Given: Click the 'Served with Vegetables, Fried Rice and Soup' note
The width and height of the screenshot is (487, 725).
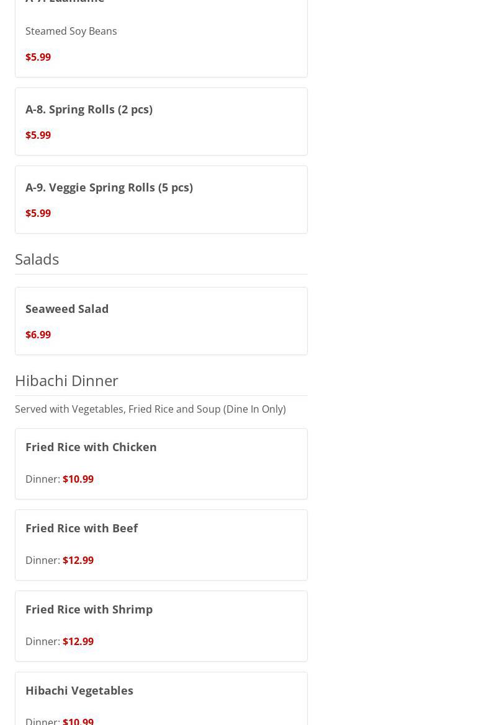Looking at the screenshot, I should pos(150,409).
